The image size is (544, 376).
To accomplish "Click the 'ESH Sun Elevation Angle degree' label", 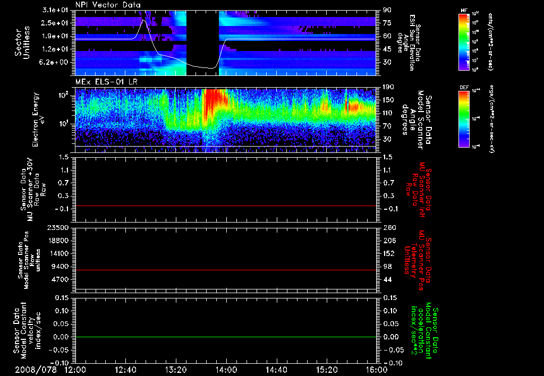I will tap(406, 42).
